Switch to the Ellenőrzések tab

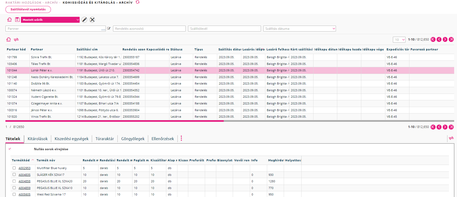coord(163,139)
